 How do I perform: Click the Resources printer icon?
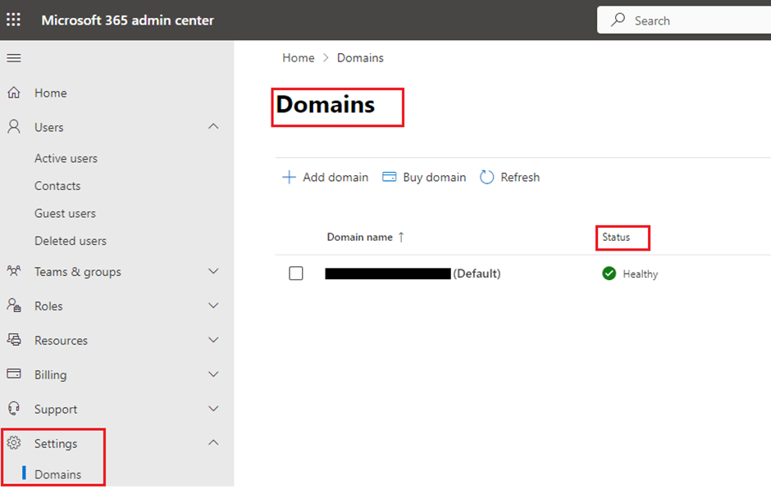tap(14, 340)
